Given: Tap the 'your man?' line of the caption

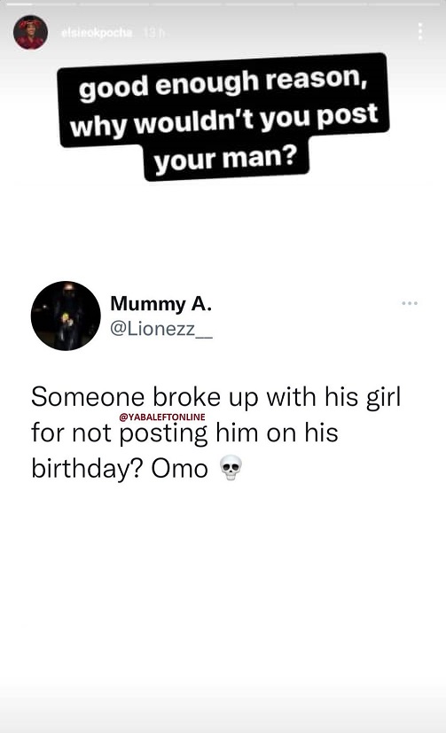Looking at the screenshot, I should coord(226,160).
